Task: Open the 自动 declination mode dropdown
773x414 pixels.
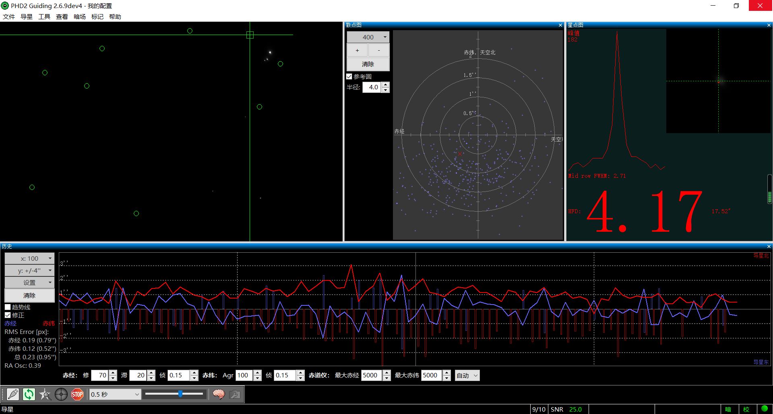Action: coord(467,375)
